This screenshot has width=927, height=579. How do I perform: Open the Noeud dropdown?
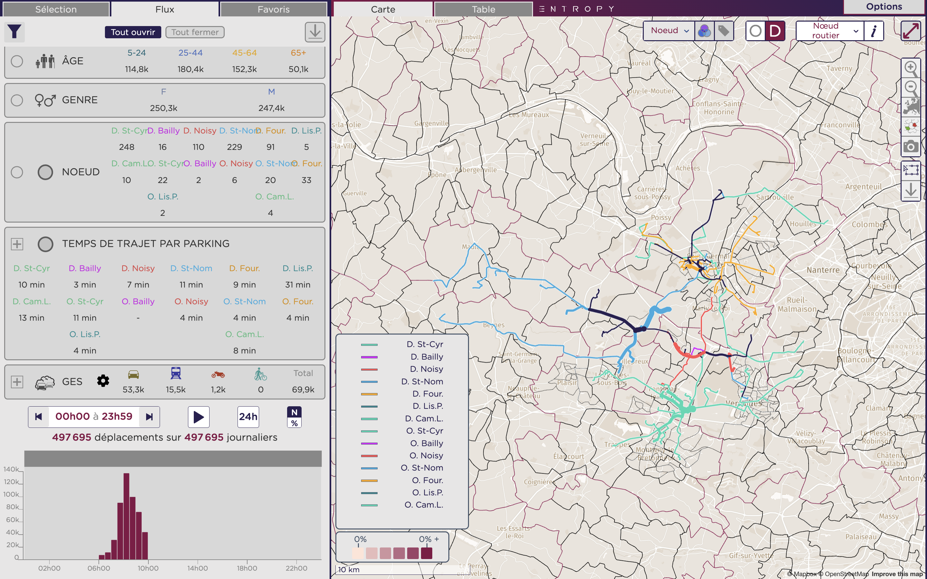tap(669, 31)
